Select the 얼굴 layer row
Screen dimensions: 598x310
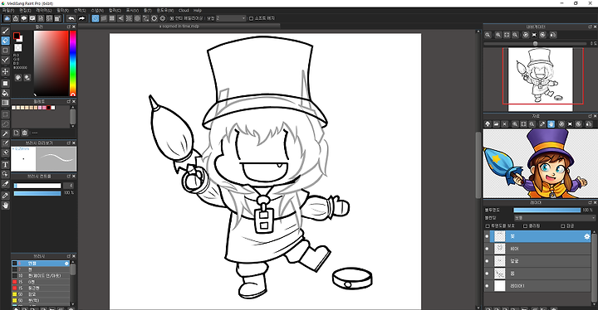pyautogui.click(x=537, y=261)
